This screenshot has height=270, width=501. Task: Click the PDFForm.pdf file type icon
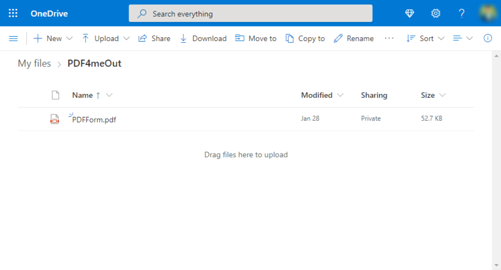pyautogui.click(x=55, y=119)
